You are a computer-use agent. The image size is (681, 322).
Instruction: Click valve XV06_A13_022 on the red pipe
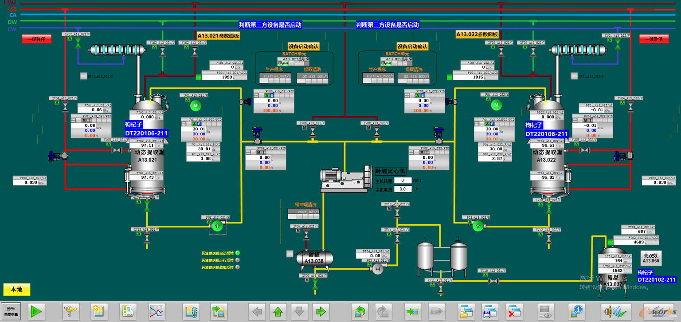[x=376, y=132]
